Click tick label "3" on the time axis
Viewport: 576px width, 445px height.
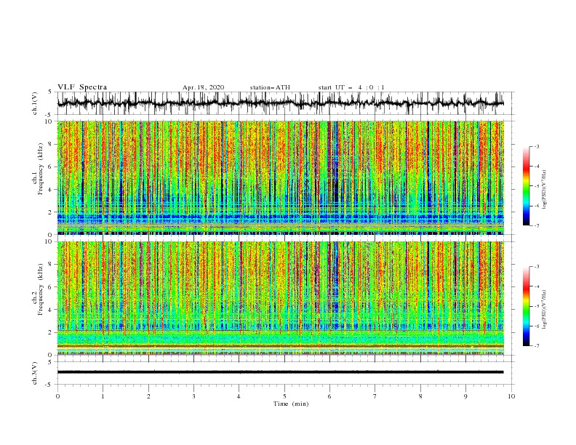193,396
